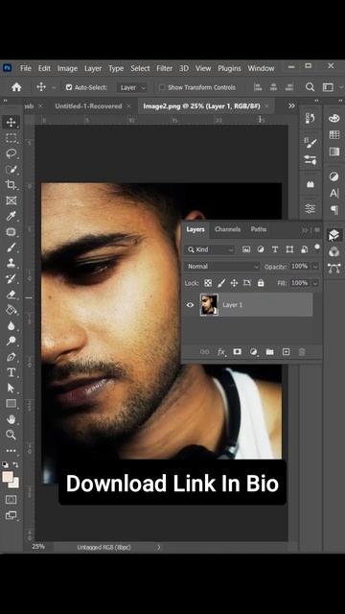
Task: Click the Home icon in options bar
Action: pyautogui.click(x=16, y=87)
